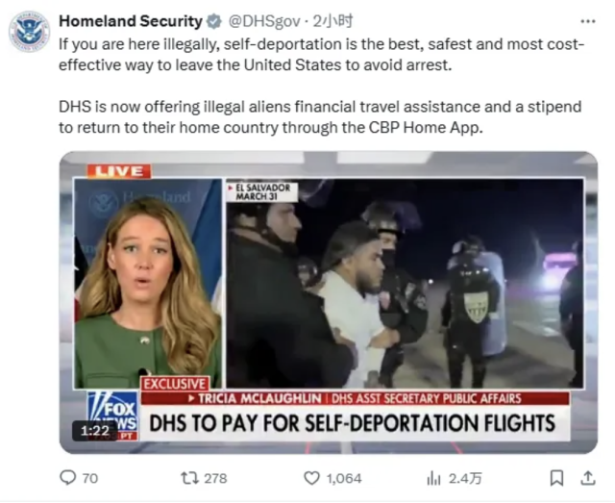
Task: Click the 2.4万 views count
Action: pyautogui.click(x=465, y=478)
